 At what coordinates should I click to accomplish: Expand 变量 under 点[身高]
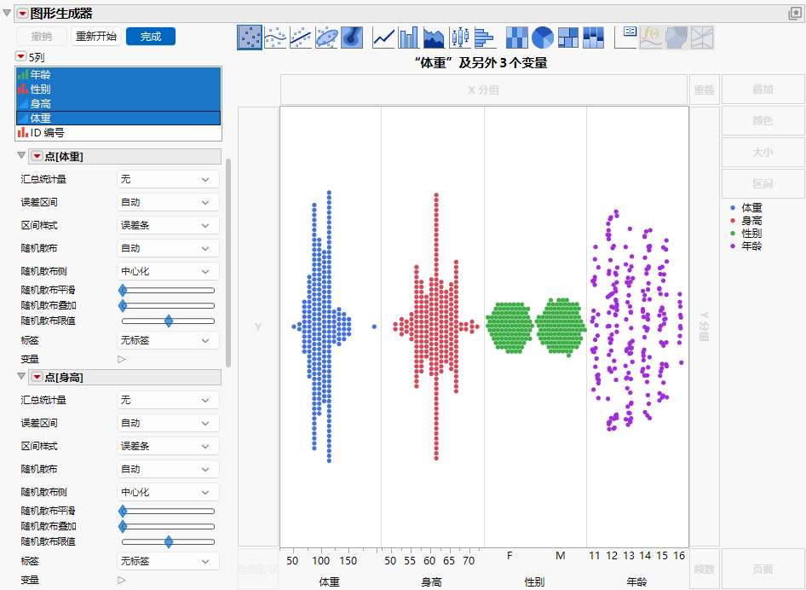tap(122, 580)
